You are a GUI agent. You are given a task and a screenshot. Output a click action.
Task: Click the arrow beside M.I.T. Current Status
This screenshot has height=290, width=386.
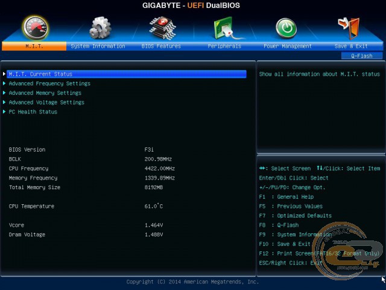tap(4, 74)
